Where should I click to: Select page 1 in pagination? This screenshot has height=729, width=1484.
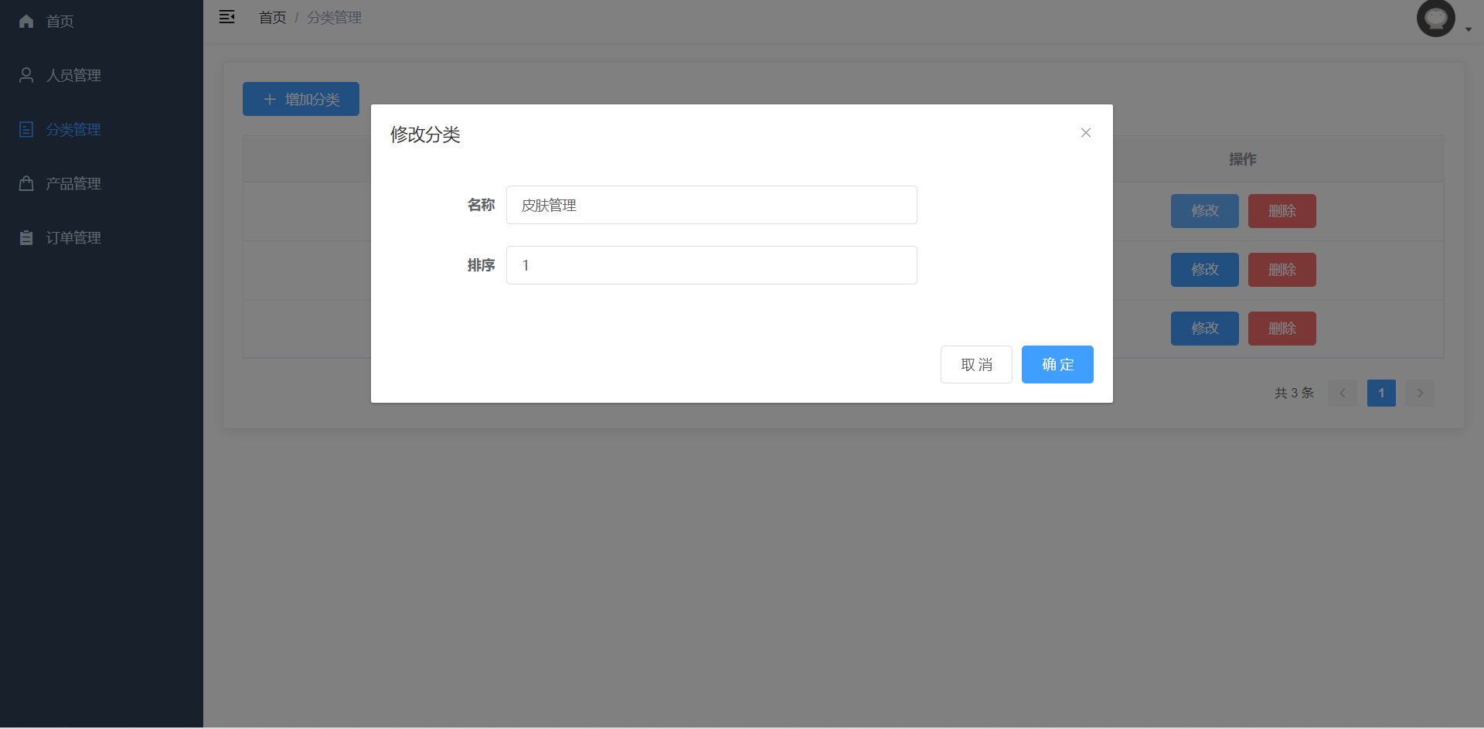point(1381,393)
